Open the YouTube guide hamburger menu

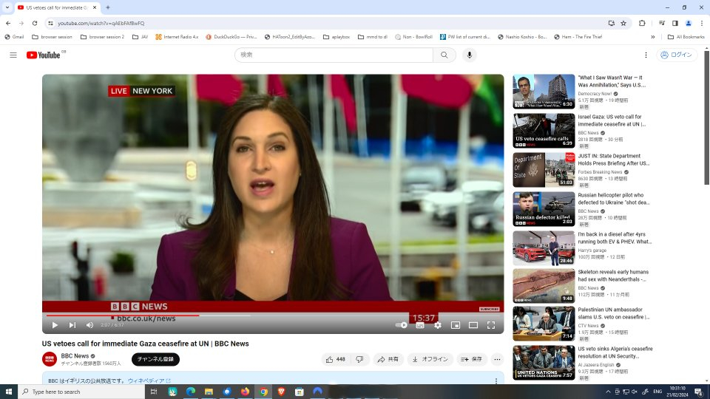(13, 55)
